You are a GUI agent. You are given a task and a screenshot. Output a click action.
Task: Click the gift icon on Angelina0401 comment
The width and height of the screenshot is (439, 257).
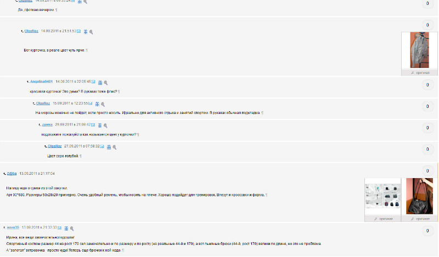coord(100,83)
